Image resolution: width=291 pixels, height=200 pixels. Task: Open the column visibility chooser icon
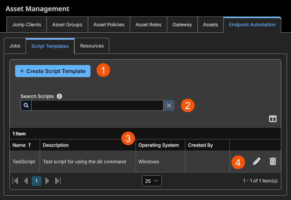point(273,119)
